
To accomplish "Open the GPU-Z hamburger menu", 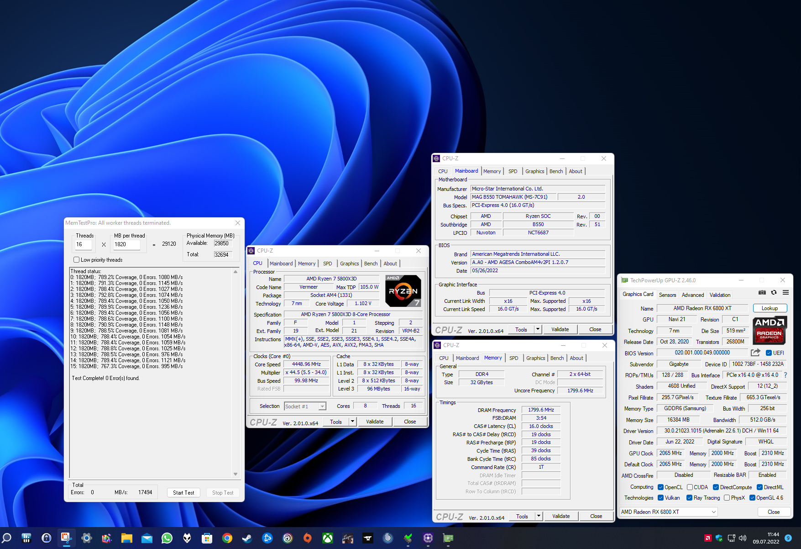I will pos(785,293).
